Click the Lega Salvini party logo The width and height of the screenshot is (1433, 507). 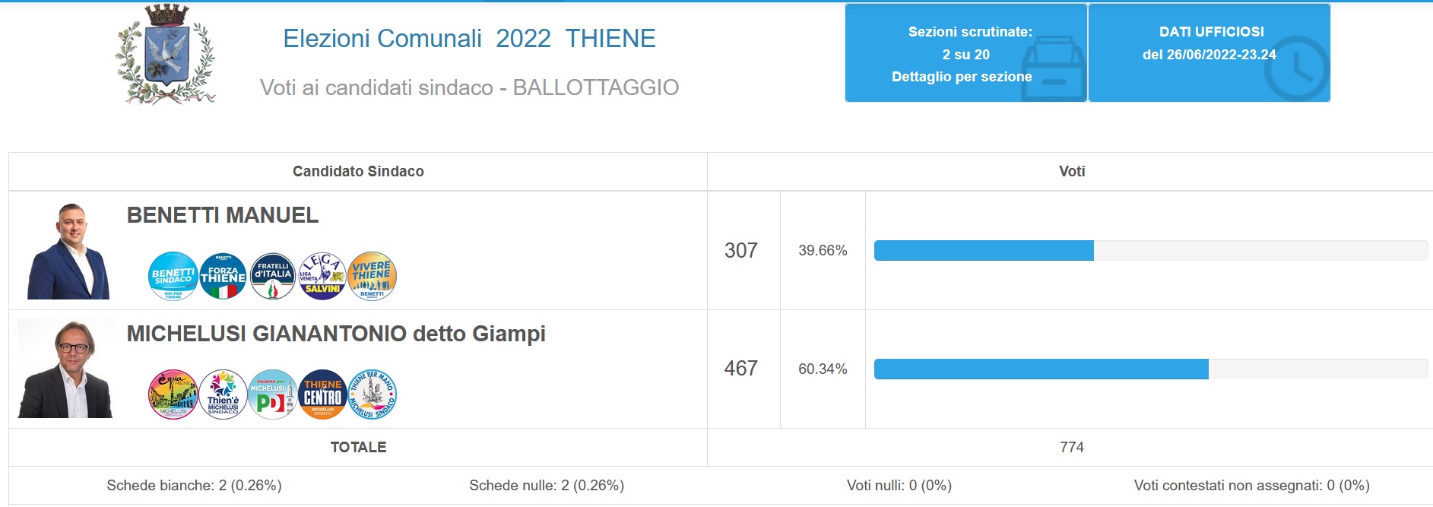tap(322, 276)
